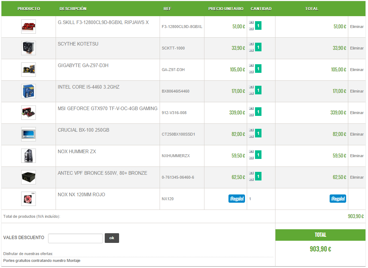Image resolution: width=368 pixels, height=268 pixels.
Task: Open SCYTHE KOTETSU description link
Action: point(78,44)
